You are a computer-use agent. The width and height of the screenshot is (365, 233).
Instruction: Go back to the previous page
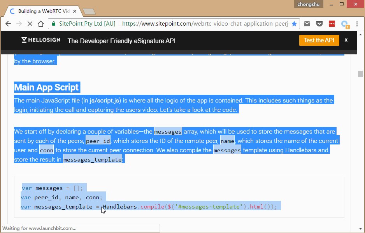[8, 24]
